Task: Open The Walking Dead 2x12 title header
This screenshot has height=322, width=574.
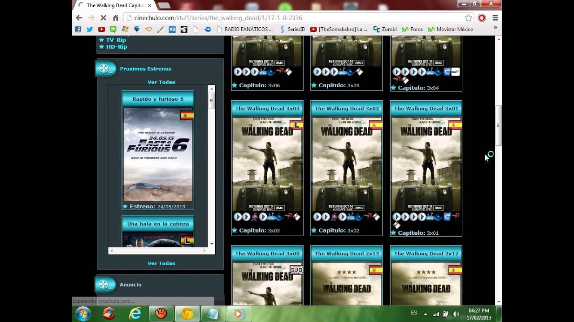Action: click(x=426, y=253)
